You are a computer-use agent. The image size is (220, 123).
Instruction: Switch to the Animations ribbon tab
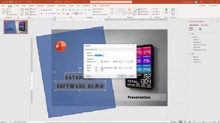pyautogui.click(x=51, y=5)
